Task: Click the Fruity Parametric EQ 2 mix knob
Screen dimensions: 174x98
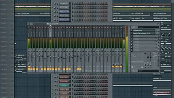Action: click(x=158, y=33)
